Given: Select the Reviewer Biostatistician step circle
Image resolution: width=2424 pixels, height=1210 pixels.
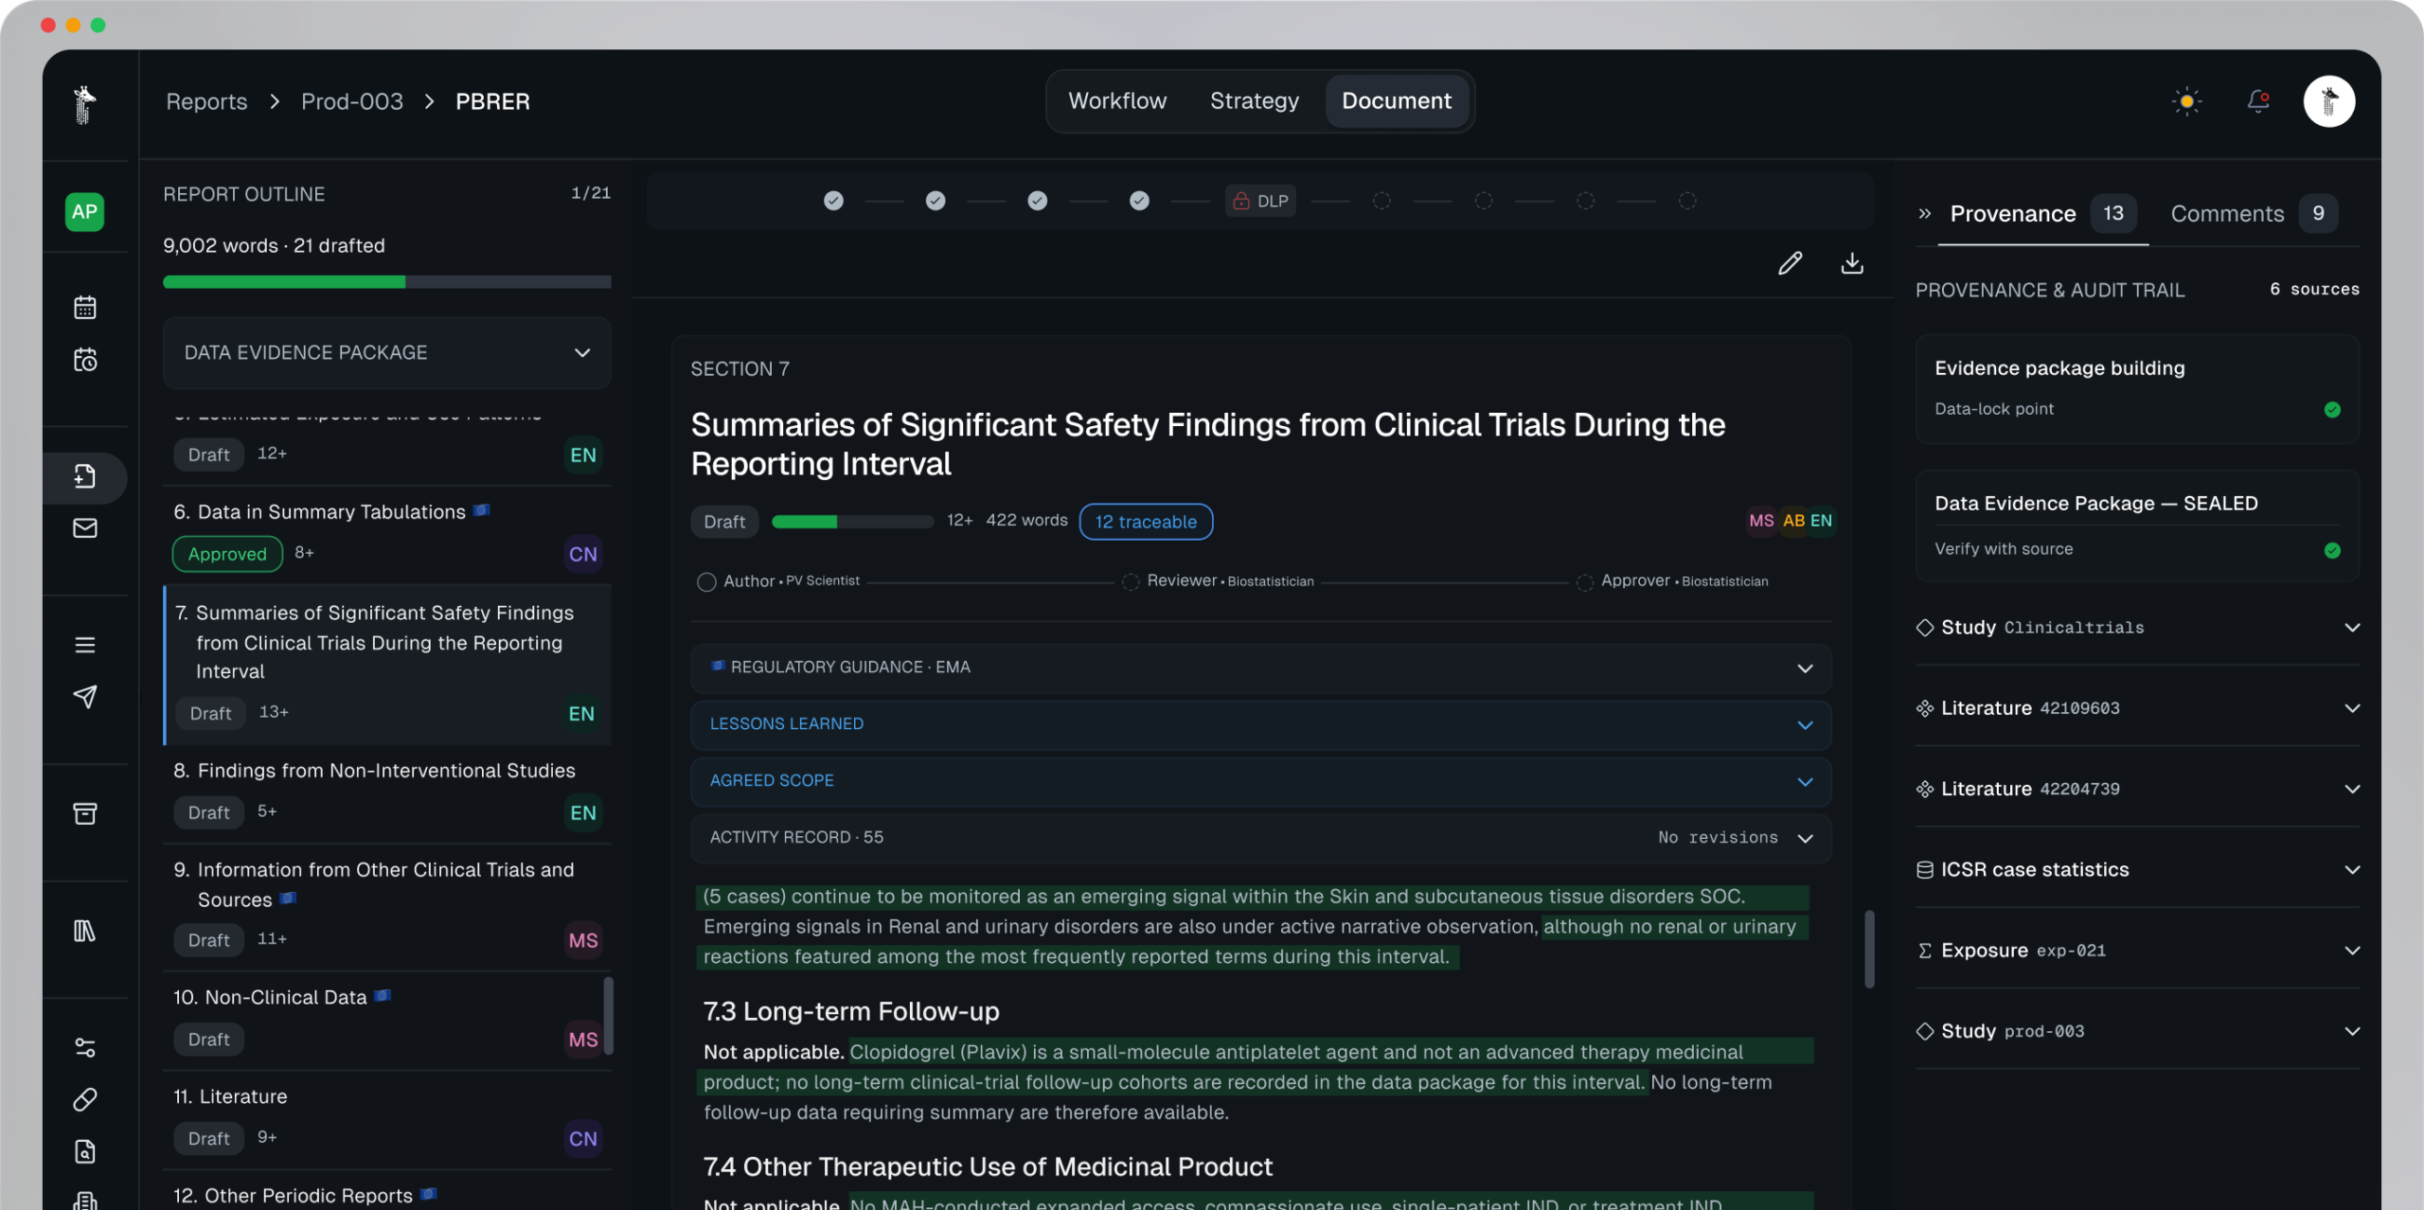Looking at the screenshot, I should pyautogui.click(x=1131, y=582).
